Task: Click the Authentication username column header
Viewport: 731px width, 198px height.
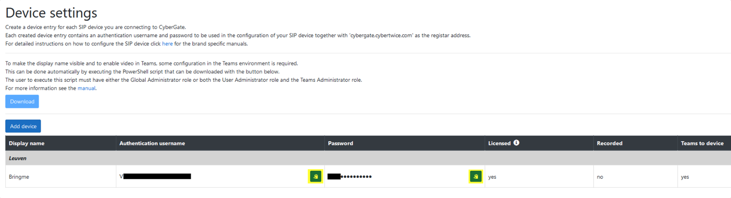Action: point(152,143)
